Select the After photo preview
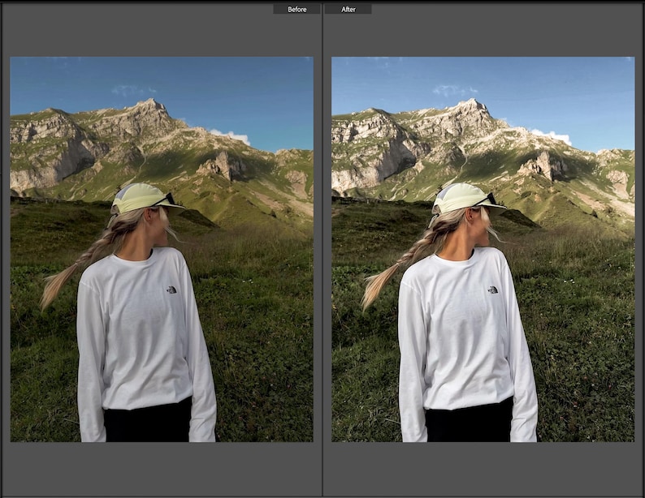The height and width of the screenshot is (498, 645). [483, 249]
